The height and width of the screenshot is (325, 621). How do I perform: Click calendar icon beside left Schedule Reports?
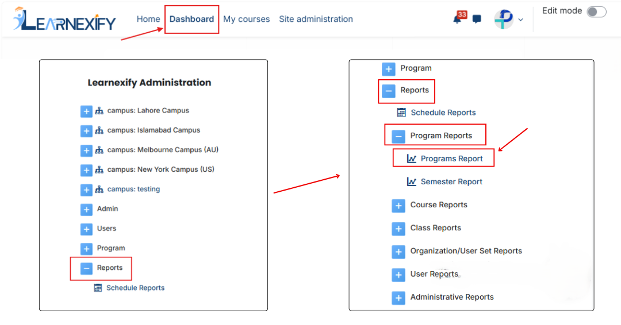pos(98,288)
